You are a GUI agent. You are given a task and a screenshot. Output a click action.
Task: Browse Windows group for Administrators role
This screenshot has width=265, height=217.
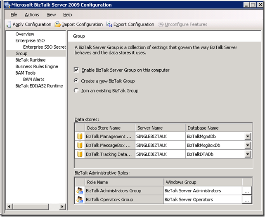pyautogui.click(x=247, y=191)
